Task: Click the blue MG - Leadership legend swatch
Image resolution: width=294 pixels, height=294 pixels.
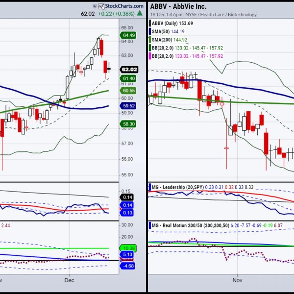Action: (150, 187)
